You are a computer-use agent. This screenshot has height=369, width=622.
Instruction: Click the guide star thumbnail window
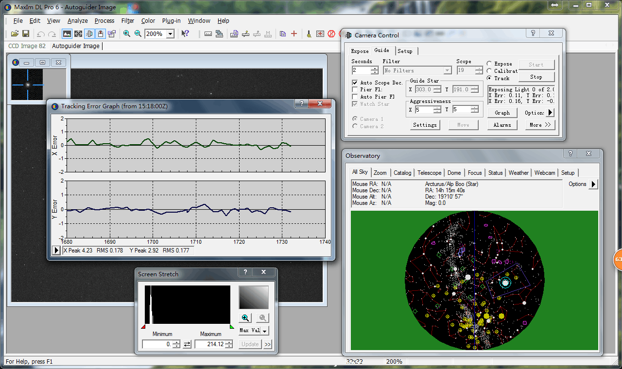27,84
